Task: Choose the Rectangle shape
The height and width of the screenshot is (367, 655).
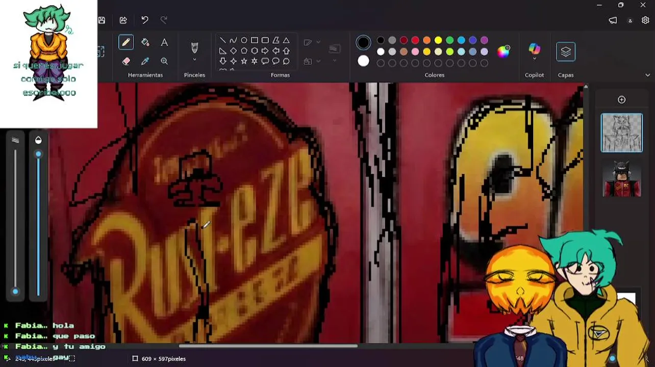Action: [x=255, y=40]
